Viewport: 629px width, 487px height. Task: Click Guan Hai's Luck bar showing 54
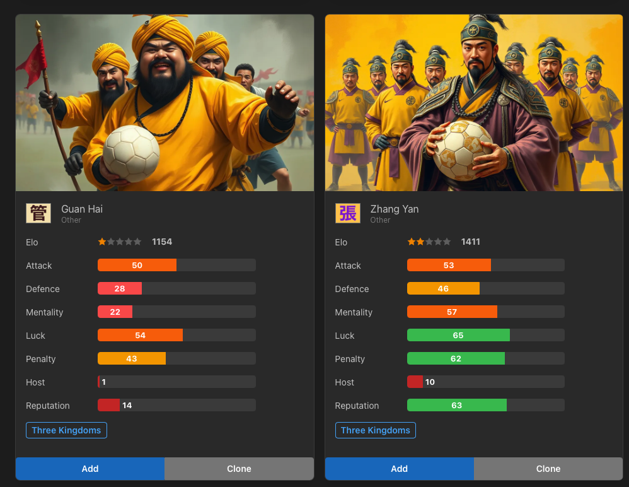[x=176, y=335]
